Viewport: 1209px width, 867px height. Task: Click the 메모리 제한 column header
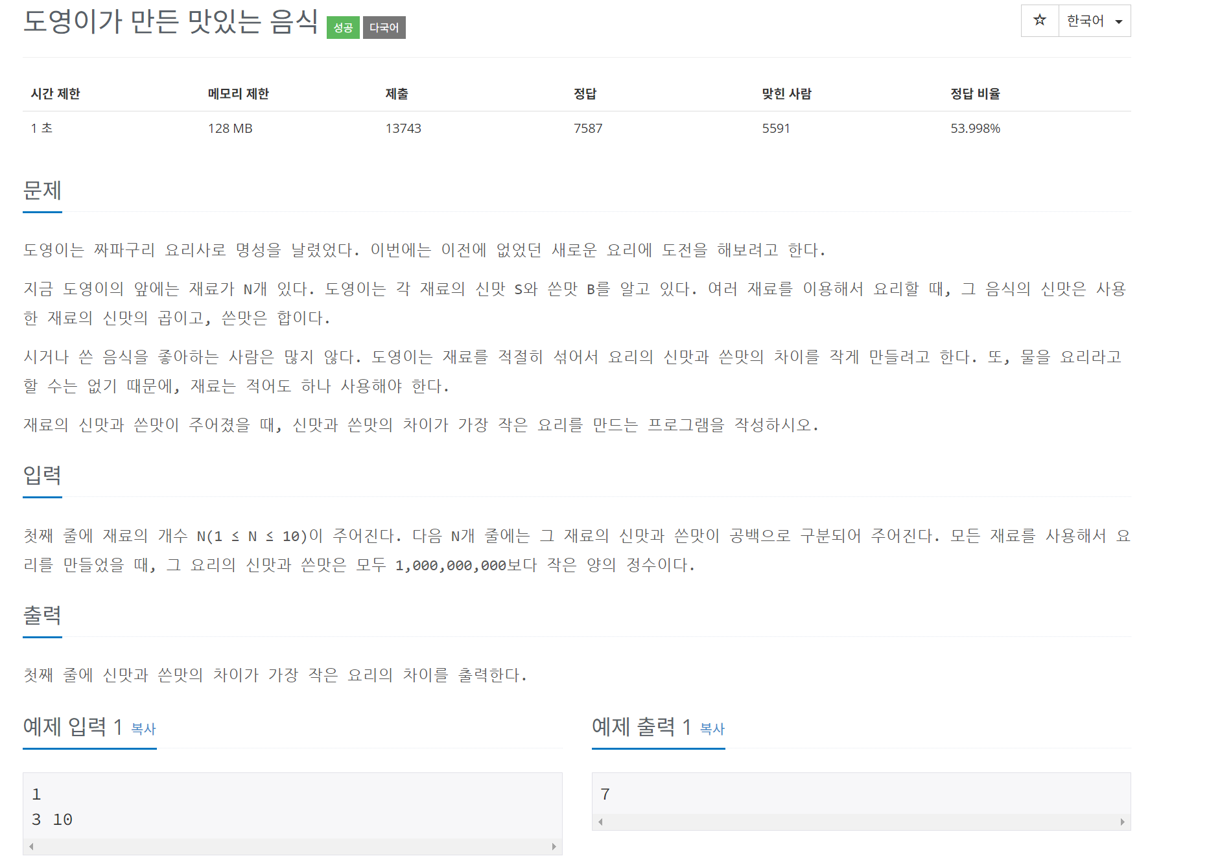[238, 93]
